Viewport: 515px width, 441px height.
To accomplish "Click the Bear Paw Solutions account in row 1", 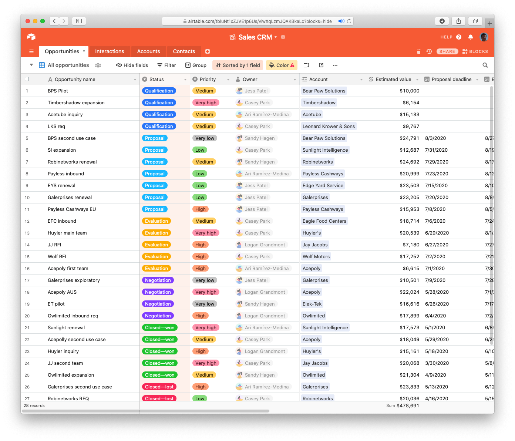I will click(324, 91).
